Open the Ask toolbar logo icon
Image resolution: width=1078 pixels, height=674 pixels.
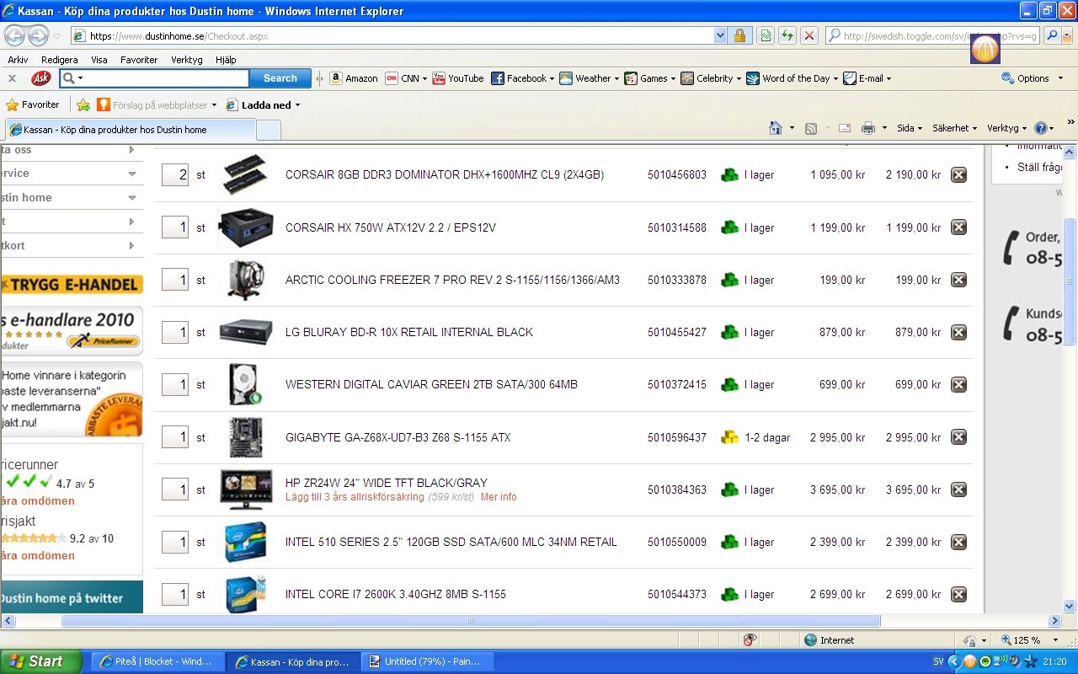(x=40, y=78)
